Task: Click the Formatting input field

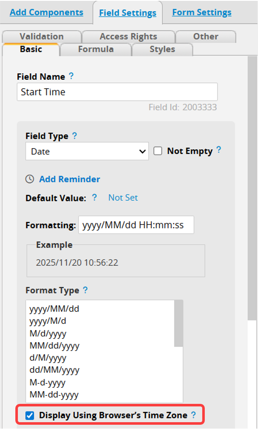Action: pos(136,225)
